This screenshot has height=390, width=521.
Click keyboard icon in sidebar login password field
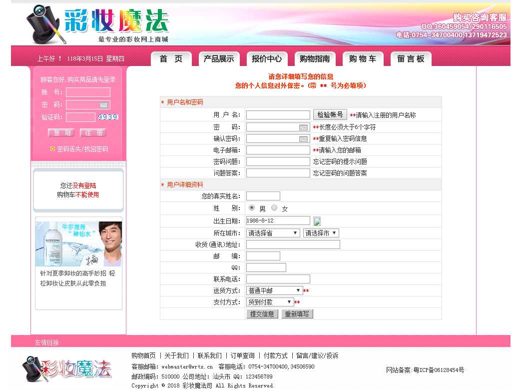tap(103, 105)
